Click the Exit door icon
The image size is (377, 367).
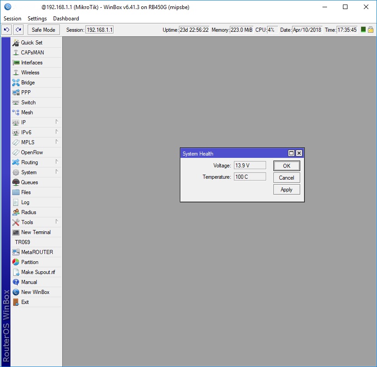(15, 302)
